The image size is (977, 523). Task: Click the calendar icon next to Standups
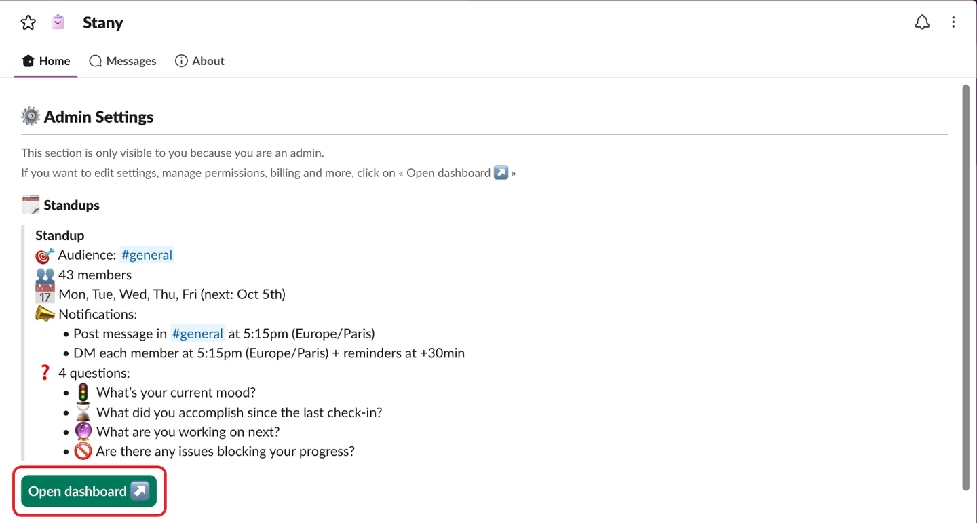click(x=31, y=205)
